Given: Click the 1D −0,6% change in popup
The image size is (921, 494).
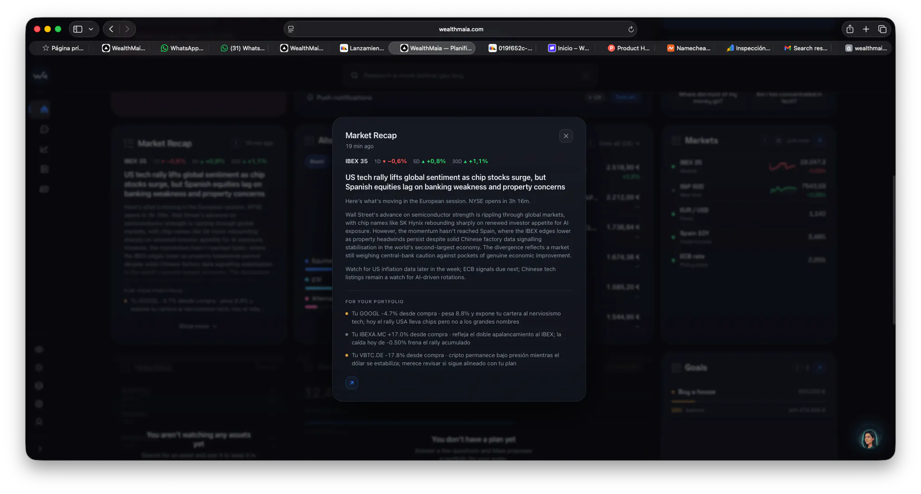Looking at the screenshot, I should pos(390,161).
